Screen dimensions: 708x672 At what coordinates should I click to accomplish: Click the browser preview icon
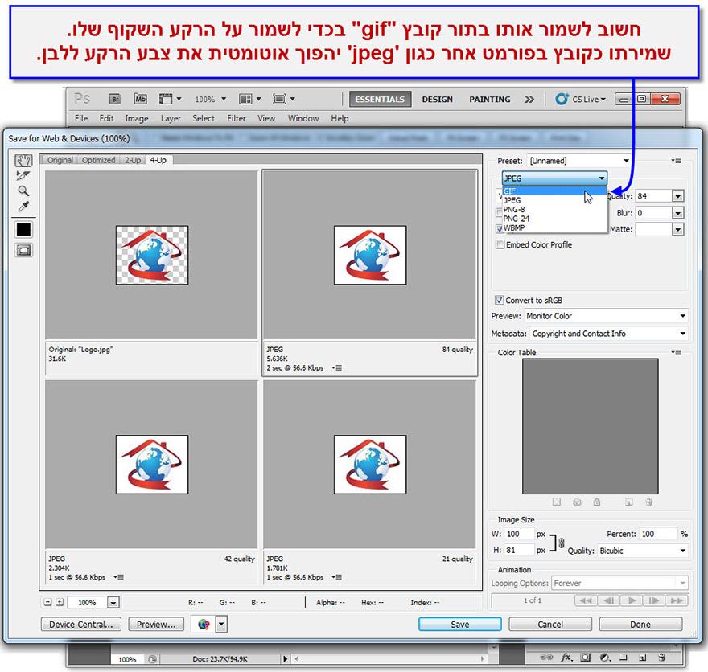(204, 625)
